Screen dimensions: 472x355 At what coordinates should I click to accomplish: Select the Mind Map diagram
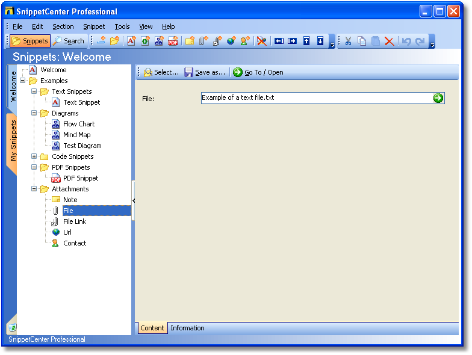[77, 135]
